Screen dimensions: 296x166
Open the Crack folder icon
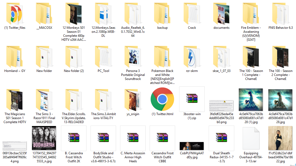click(x=192, y=14)
